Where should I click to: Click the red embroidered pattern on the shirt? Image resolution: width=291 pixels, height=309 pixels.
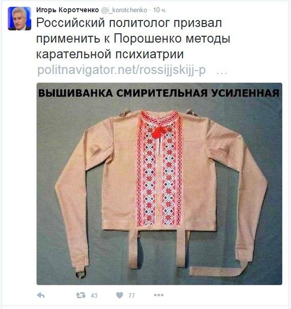point(159,169)
